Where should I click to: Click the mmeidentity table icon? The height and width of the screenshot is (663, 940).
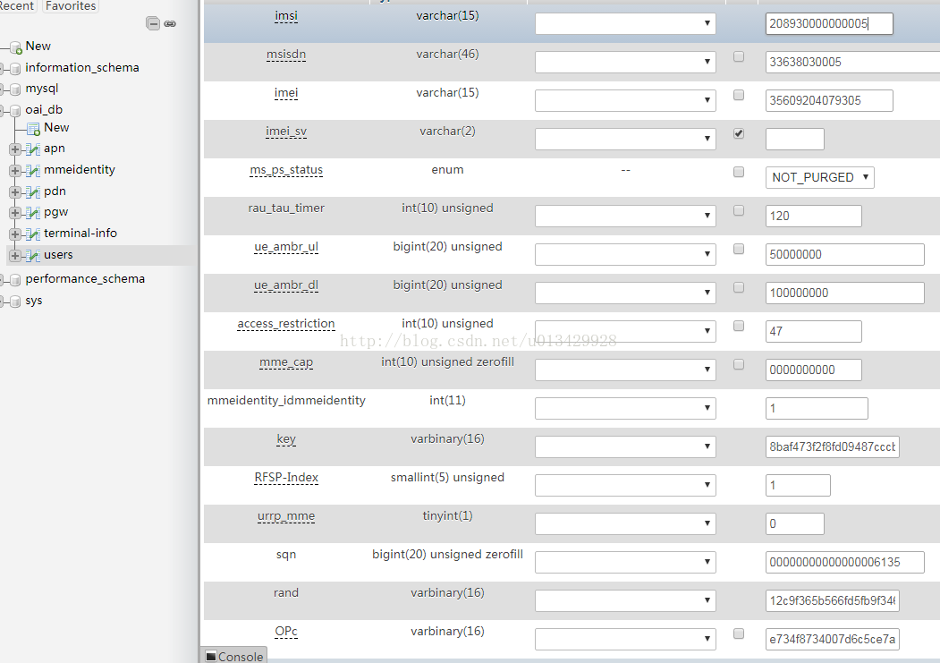pyautogui.click(x=33, y=171)
